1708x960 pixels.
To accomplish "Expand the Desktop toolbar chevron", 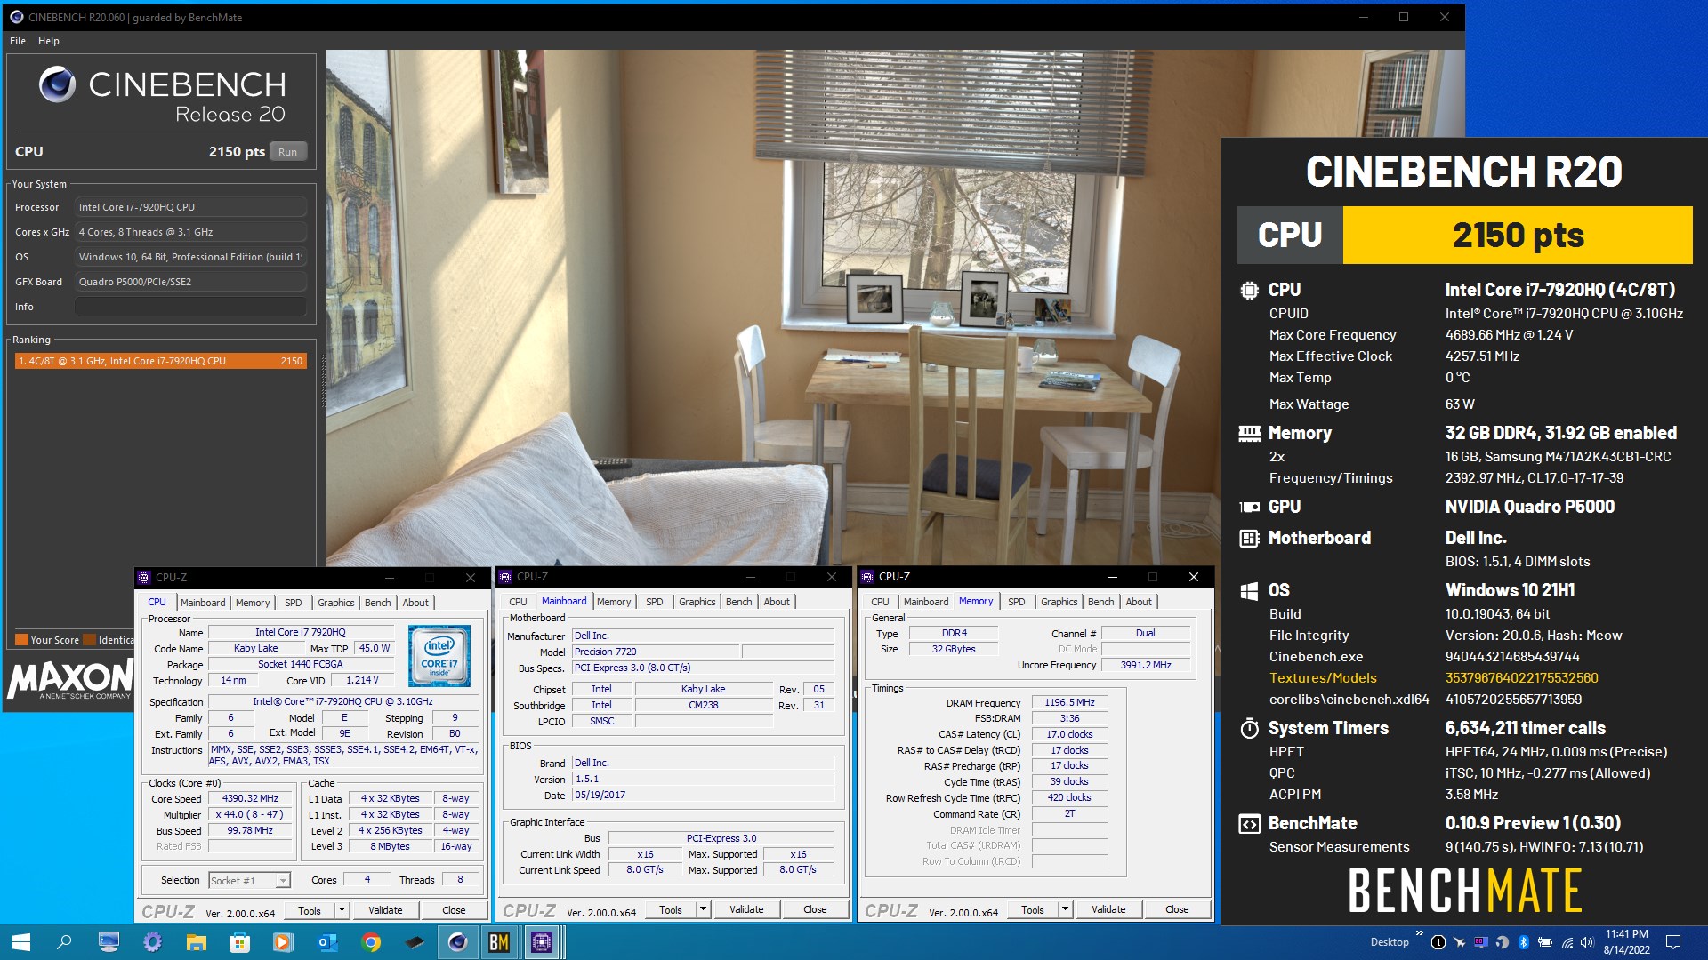I will [x=1419, y=933].
